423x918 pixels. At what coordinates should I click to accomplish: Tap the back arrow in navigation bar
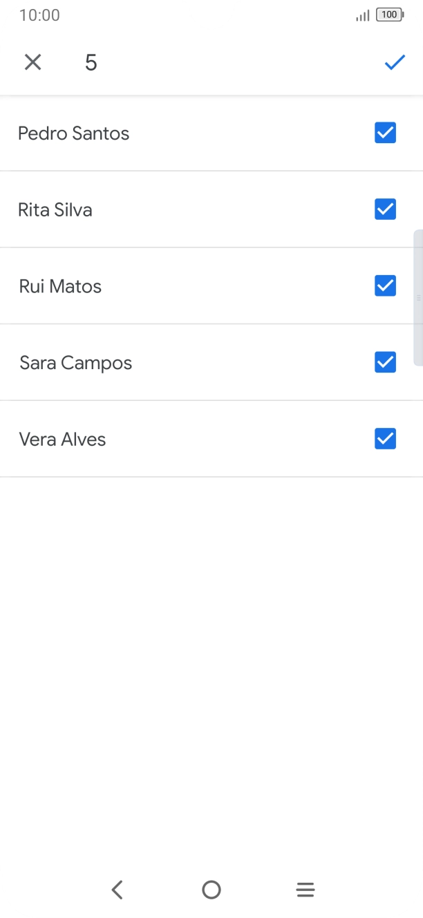point(117,890)
